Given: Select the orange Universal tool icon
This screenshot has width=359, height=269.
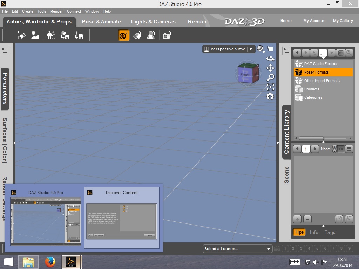Looking at the screenshot, I should (124, 35).
